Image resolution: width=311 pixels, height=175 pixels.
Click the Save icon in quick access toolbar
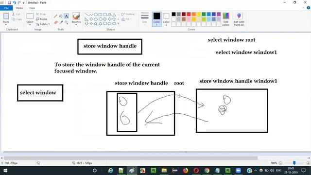pos(9,2)
